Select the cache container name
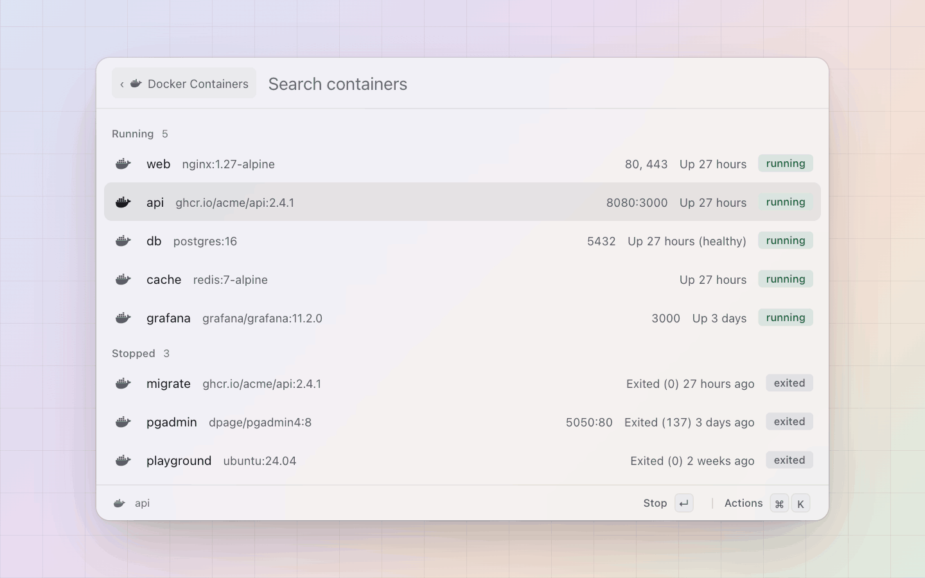 164,279
